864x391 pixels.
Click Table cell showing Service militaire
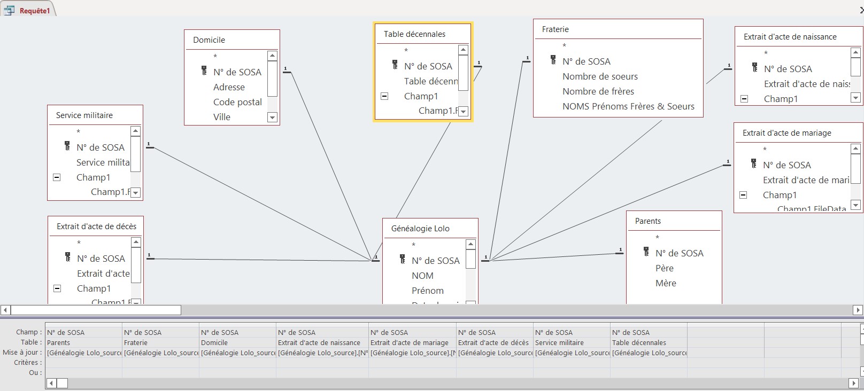coord(572,342)
